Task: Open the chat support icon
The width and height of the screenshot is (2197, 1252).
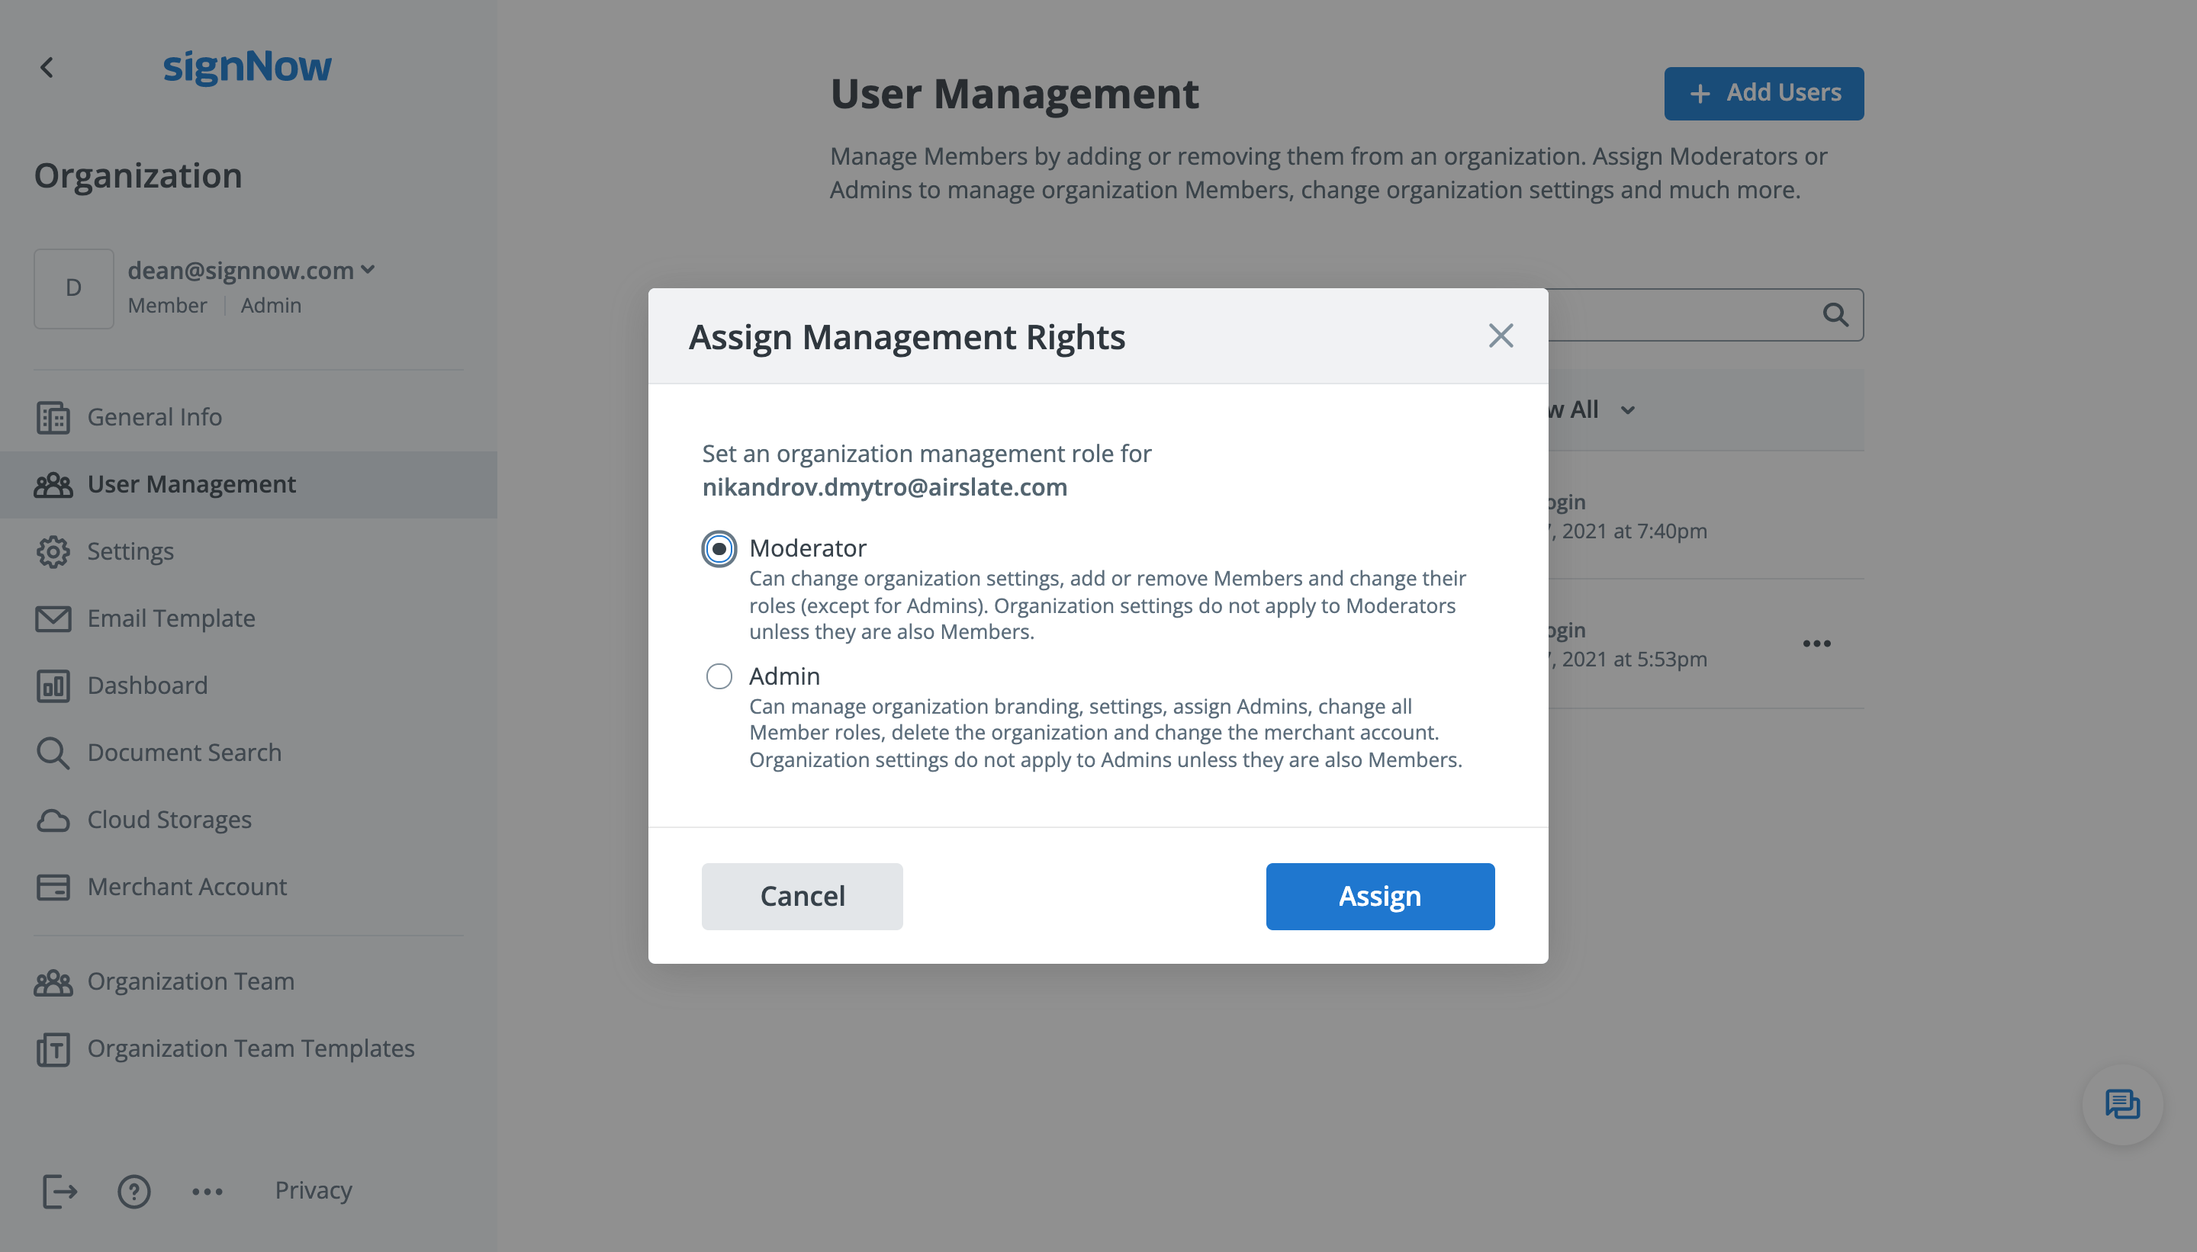Action: tap(2121, 1104)
